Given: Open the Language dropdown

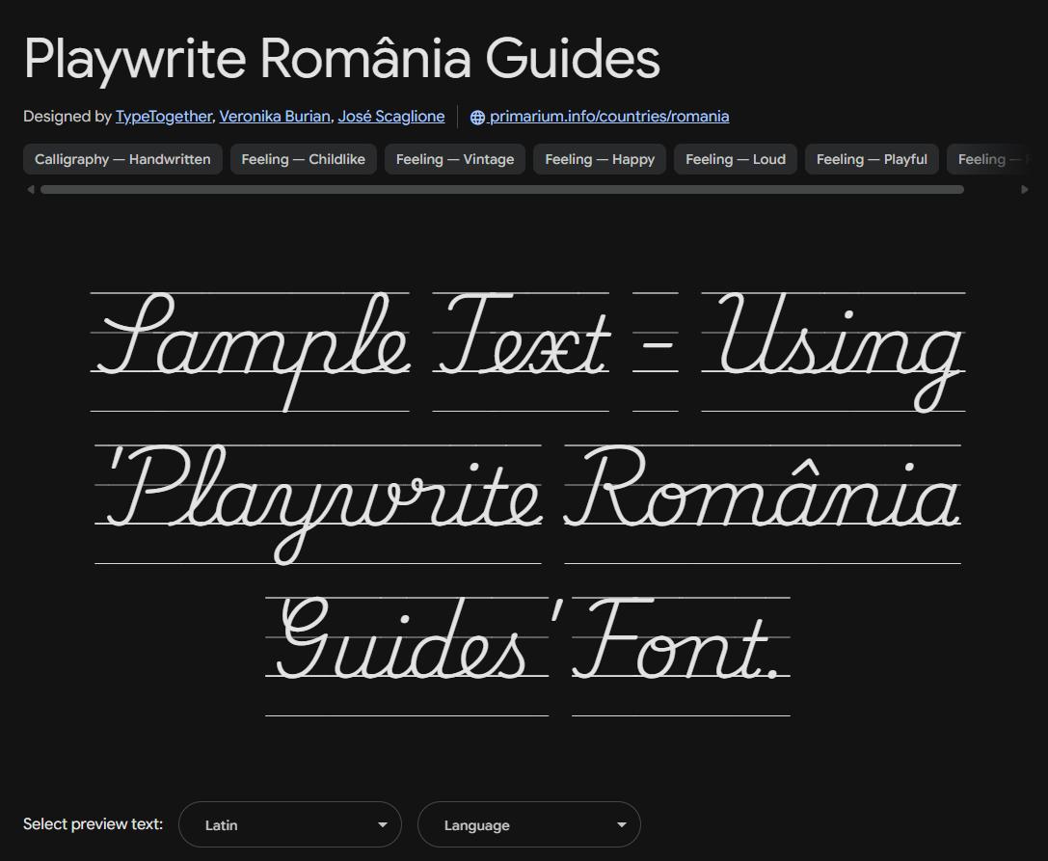Looking at the screenshot, I should point(529,825).
